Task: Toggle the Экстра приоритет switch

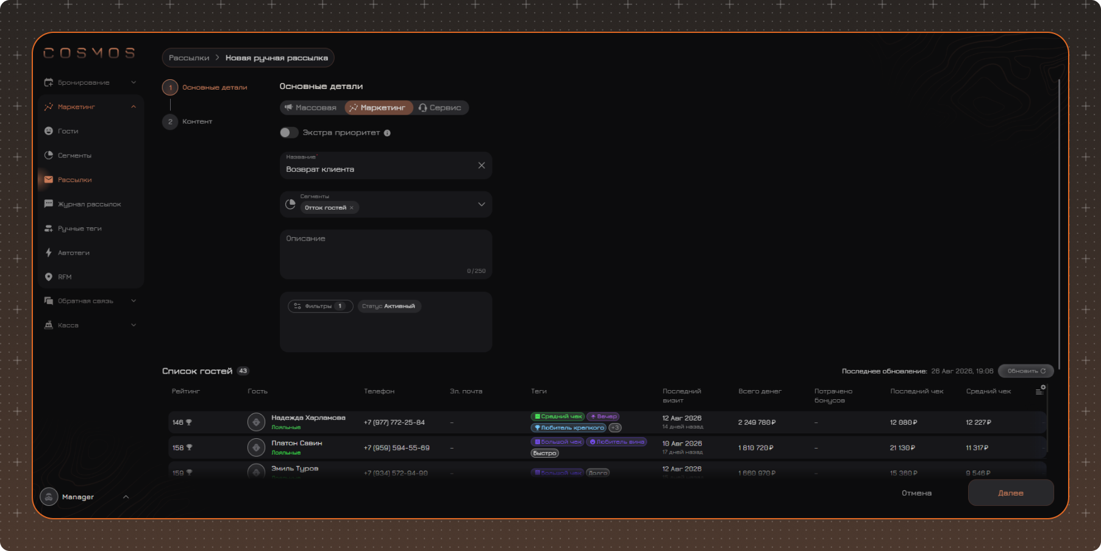Action: click(289, 133)
